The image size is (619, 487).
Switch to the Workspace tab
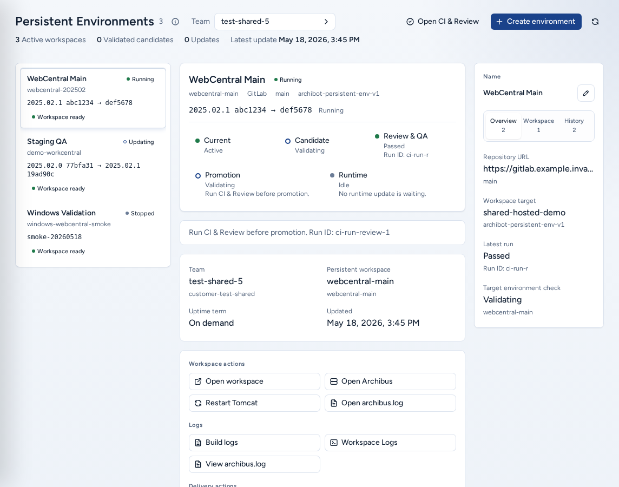(x=538, y=126)
